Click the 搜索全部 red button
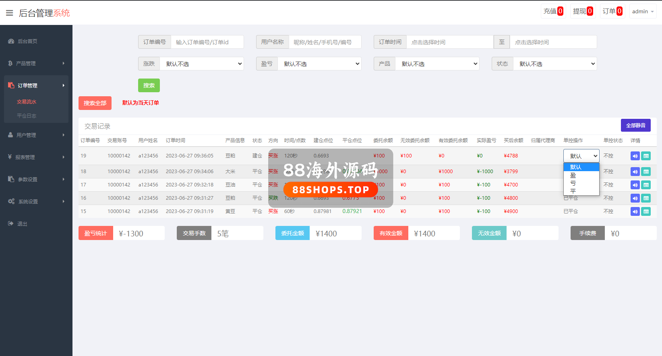 click(95, 103)
